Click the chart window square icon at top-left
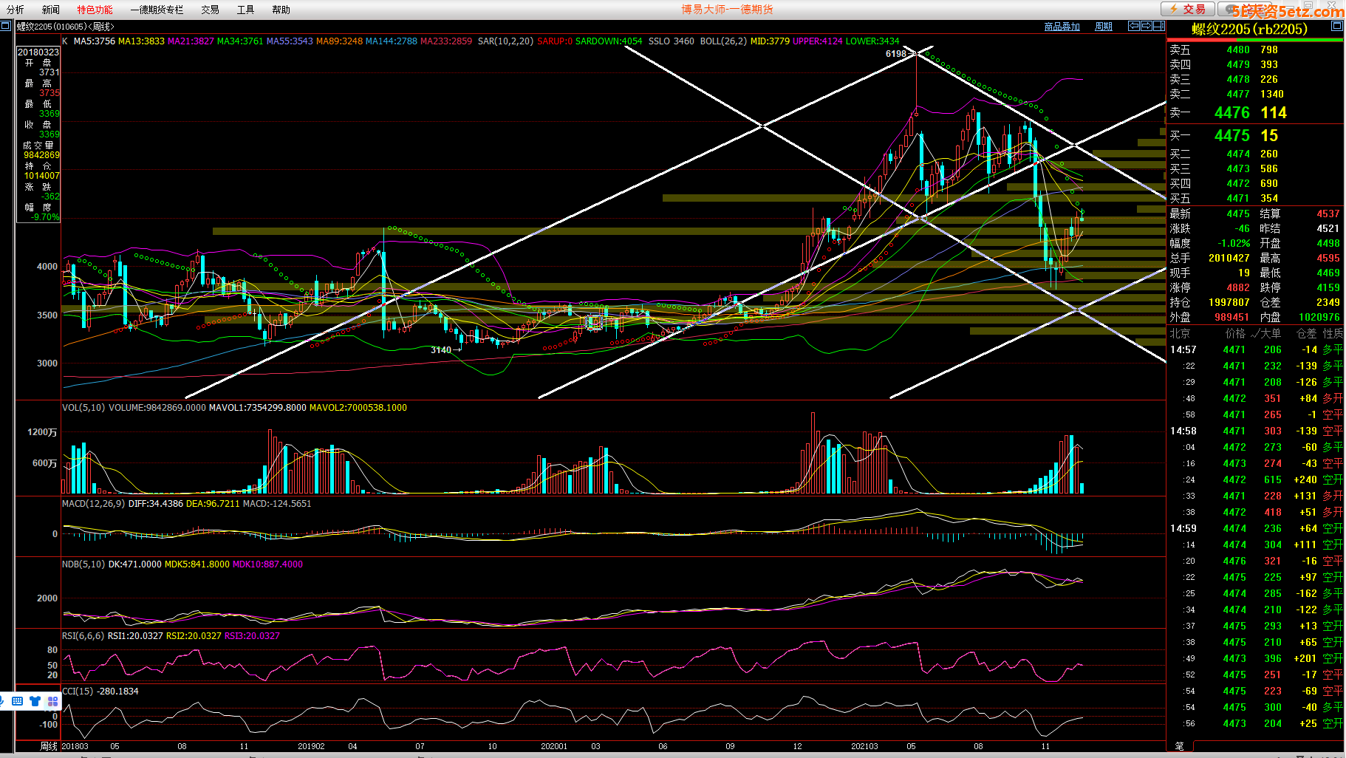Viewport: 1346px width, 758px height. click(6, 26)
